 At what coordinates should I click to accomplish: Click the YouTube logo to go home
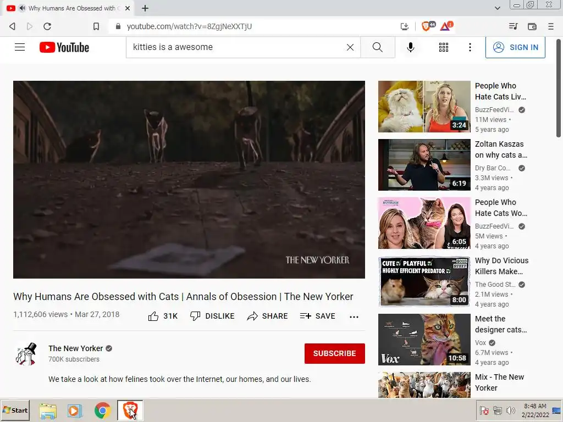click(64, 47)
